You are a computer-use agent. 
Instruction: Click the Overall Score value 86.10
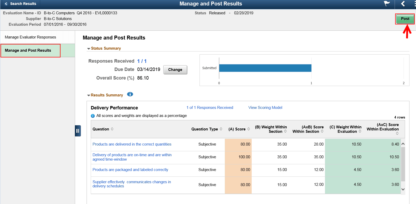(x=143, y=78)
